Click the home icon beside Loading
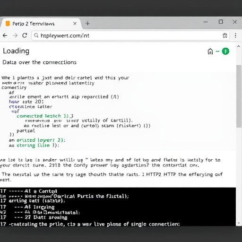The image size is (242, 242). tap(210, 52)
